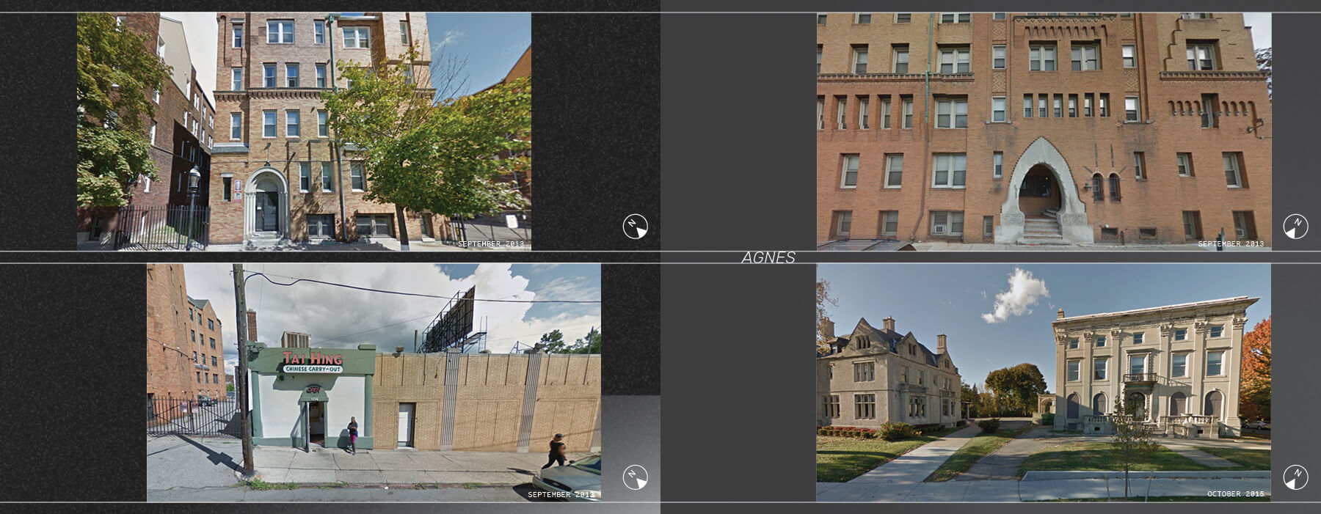Click the compass icon beside the top-left apartment photo
This screenshot has height=514, width=1321.
tap(636, 227)
